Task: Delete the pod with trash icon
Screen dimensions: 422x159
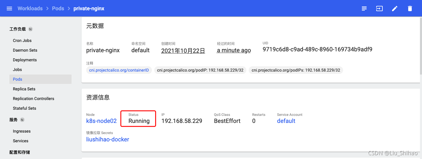Action: pyautogui.click(x=410, y=9)
